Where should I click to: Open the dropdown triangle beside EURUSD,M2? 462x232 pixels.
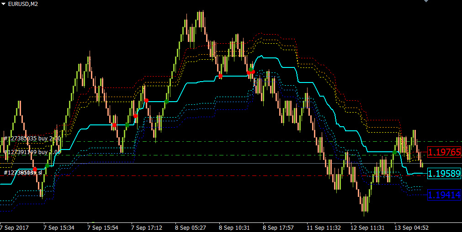(3, 4)
